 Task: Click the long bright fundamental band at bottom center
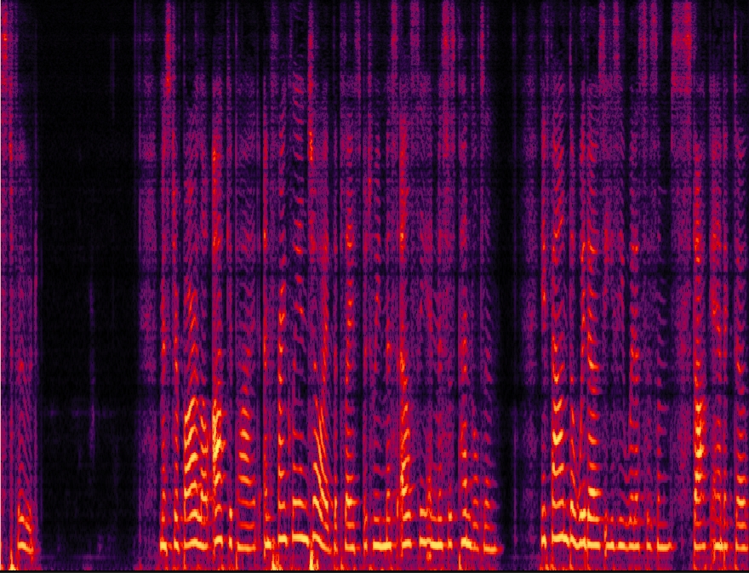(400, 544)
